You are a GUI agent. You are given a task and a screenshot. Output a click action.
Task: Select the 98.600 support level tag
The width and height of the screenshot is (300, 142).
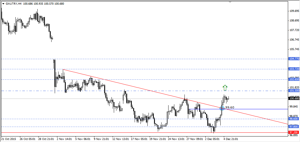(294, 119)
